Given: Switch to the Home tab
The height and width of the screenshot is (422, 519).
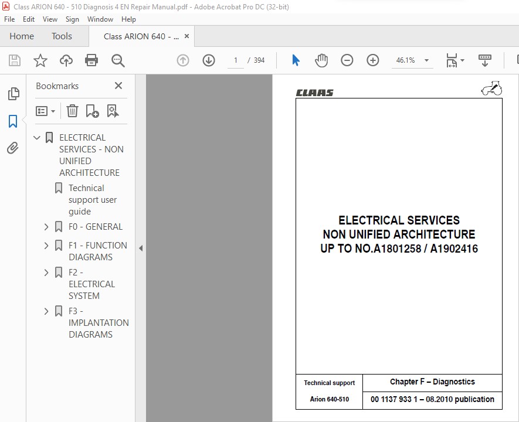Looking at the screenshot, I should 22,36.
